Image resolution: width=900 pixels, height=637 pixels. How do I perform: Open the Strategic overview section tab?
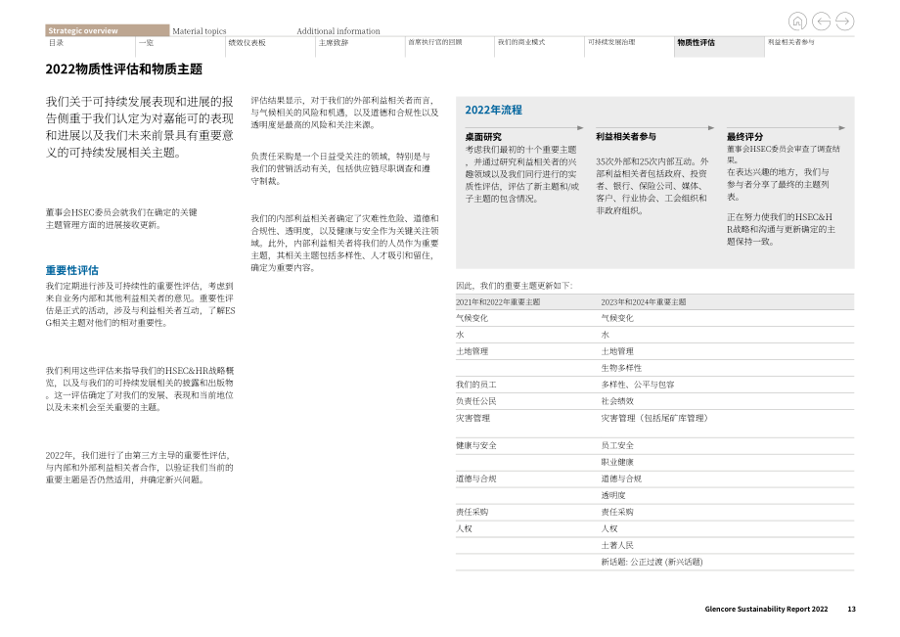point(108,30)
